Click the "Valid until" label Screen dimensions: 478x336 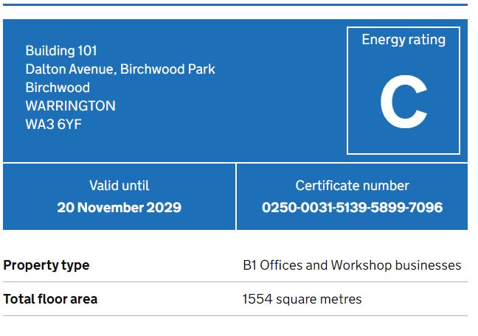(119, 186)
